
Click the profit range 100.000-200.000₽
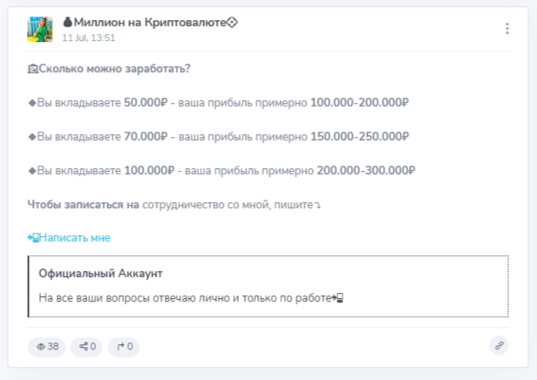(x=359, y=102)
